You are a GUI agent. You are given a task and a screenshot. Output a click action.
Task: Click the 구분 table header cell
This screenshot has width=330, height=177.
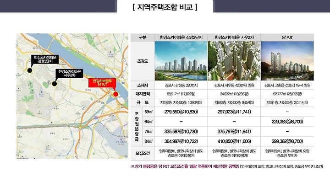coord(143,38)
